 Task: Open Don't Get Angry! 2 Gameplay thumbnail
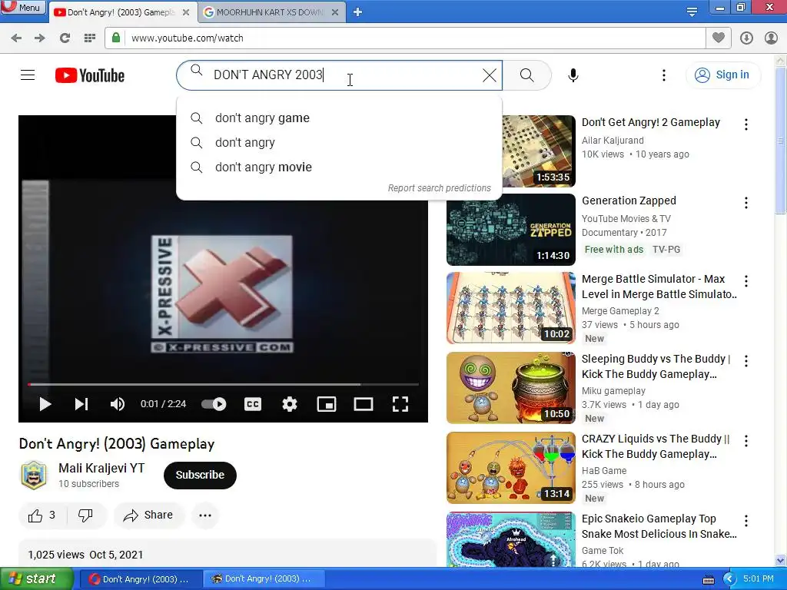coord(539,151)
